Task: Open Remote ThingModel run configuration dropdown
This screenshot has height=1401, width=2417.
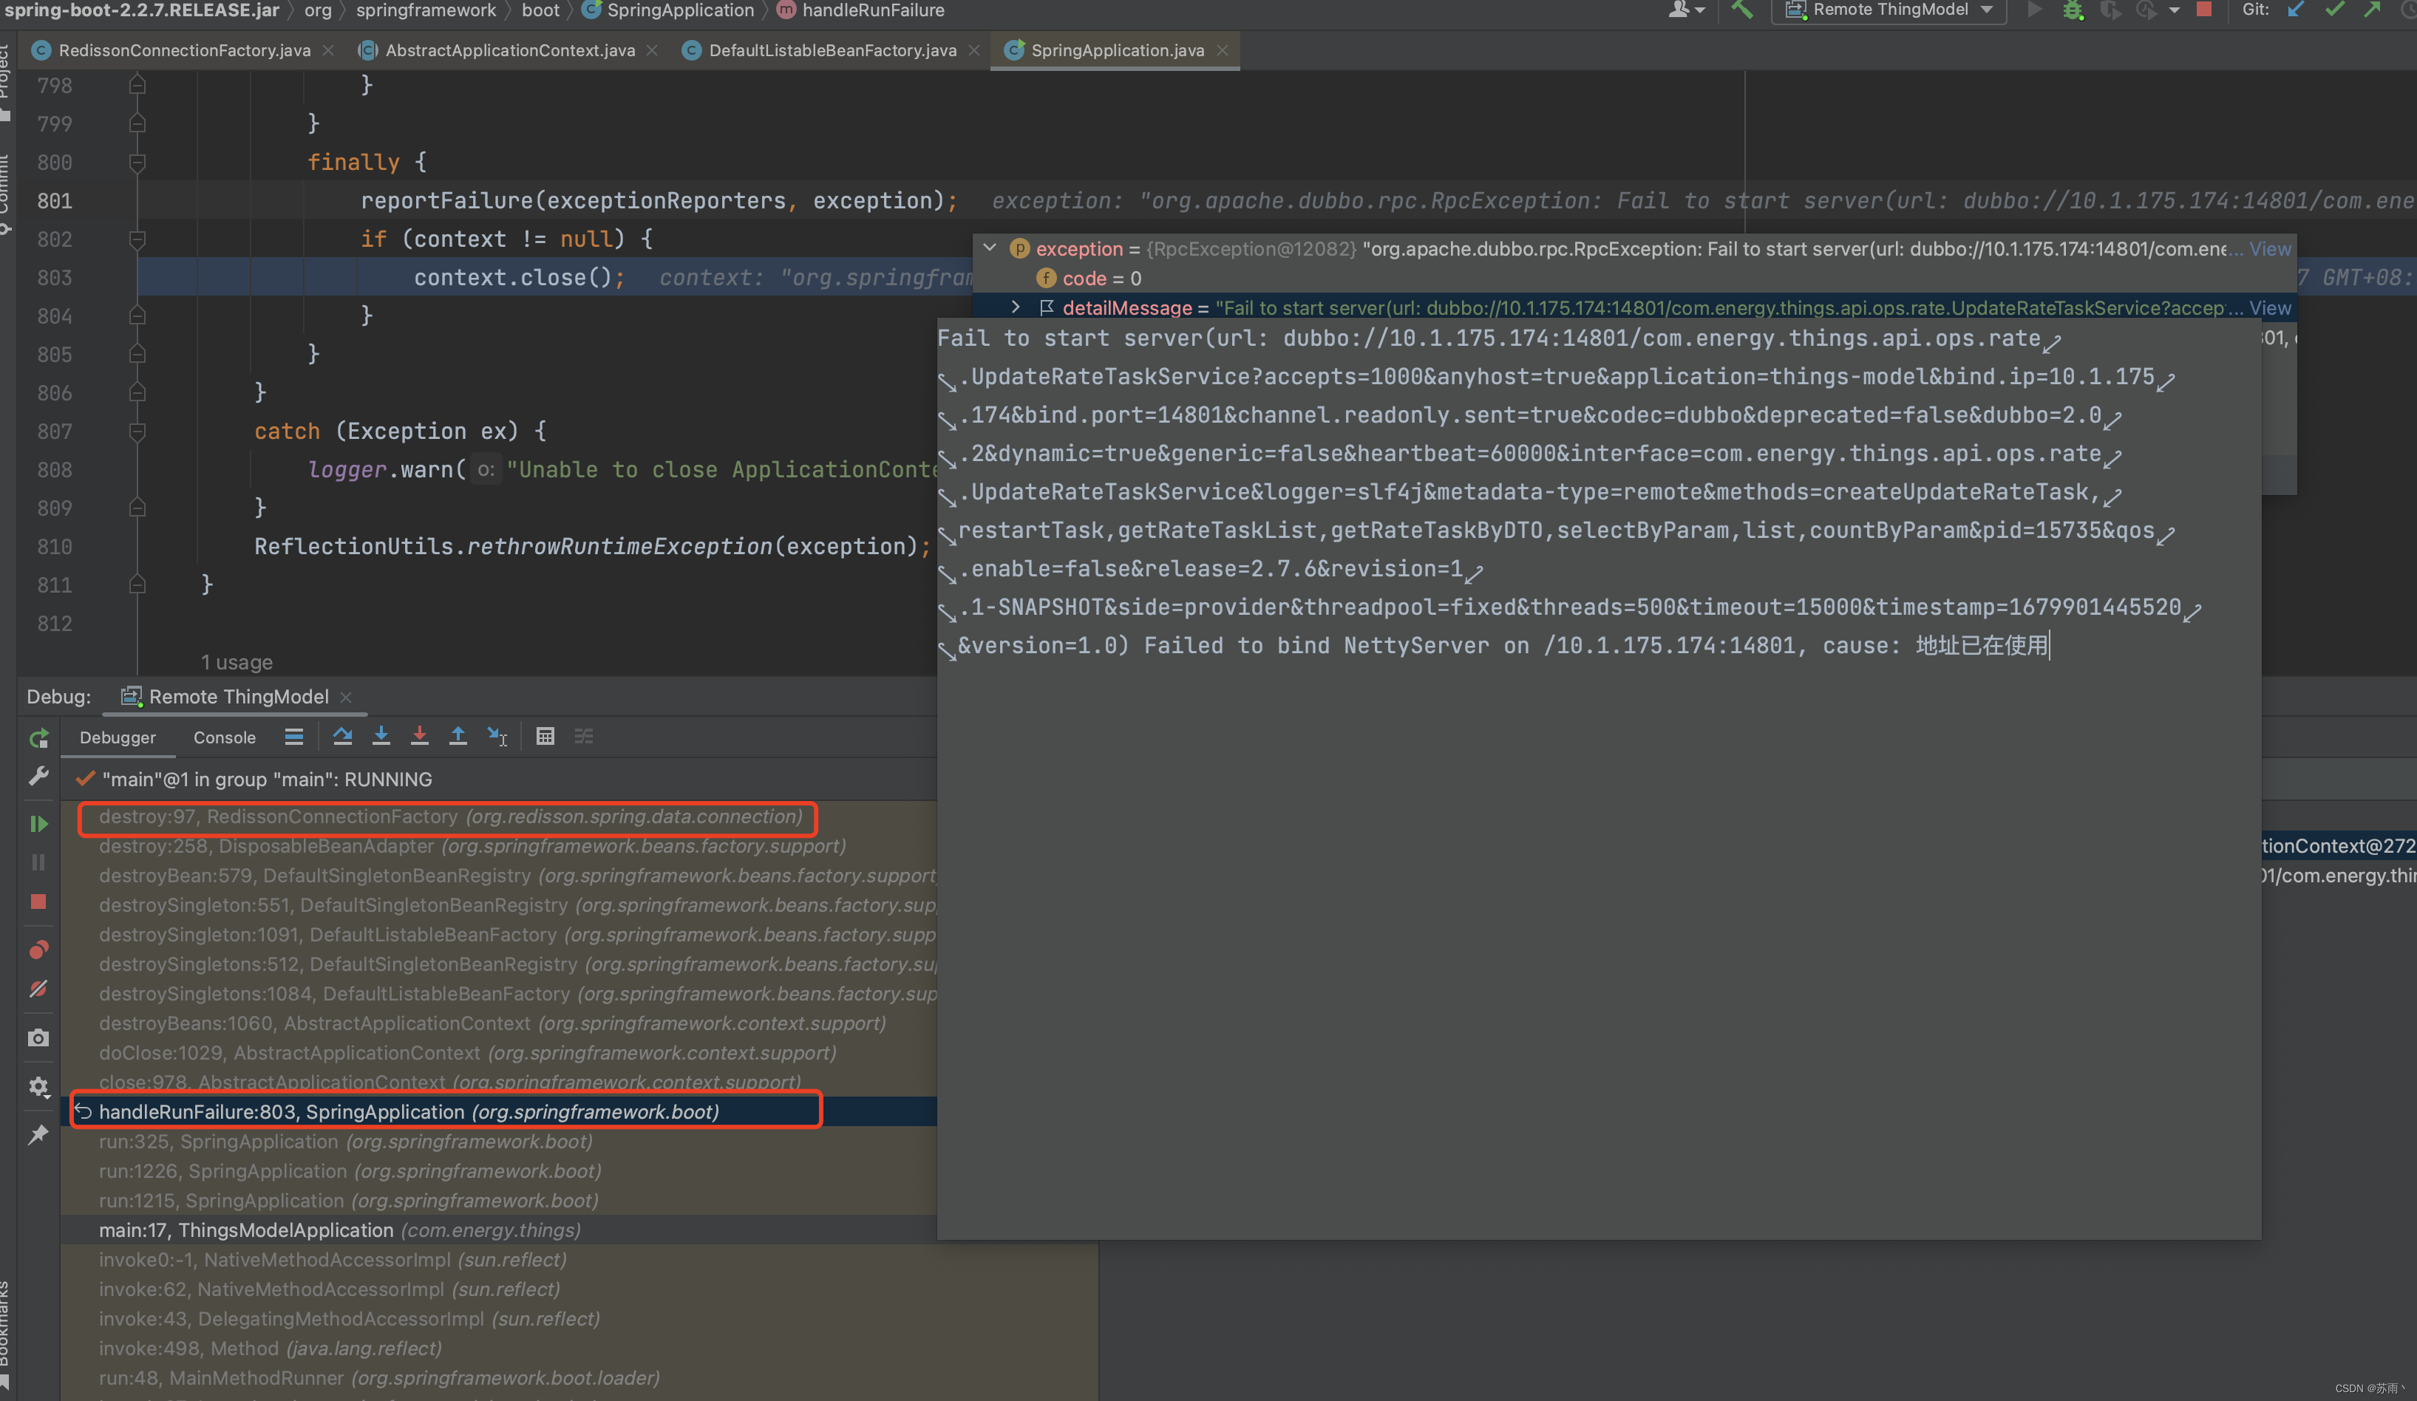Action: pyautogui.click(x=1891, y=10)
